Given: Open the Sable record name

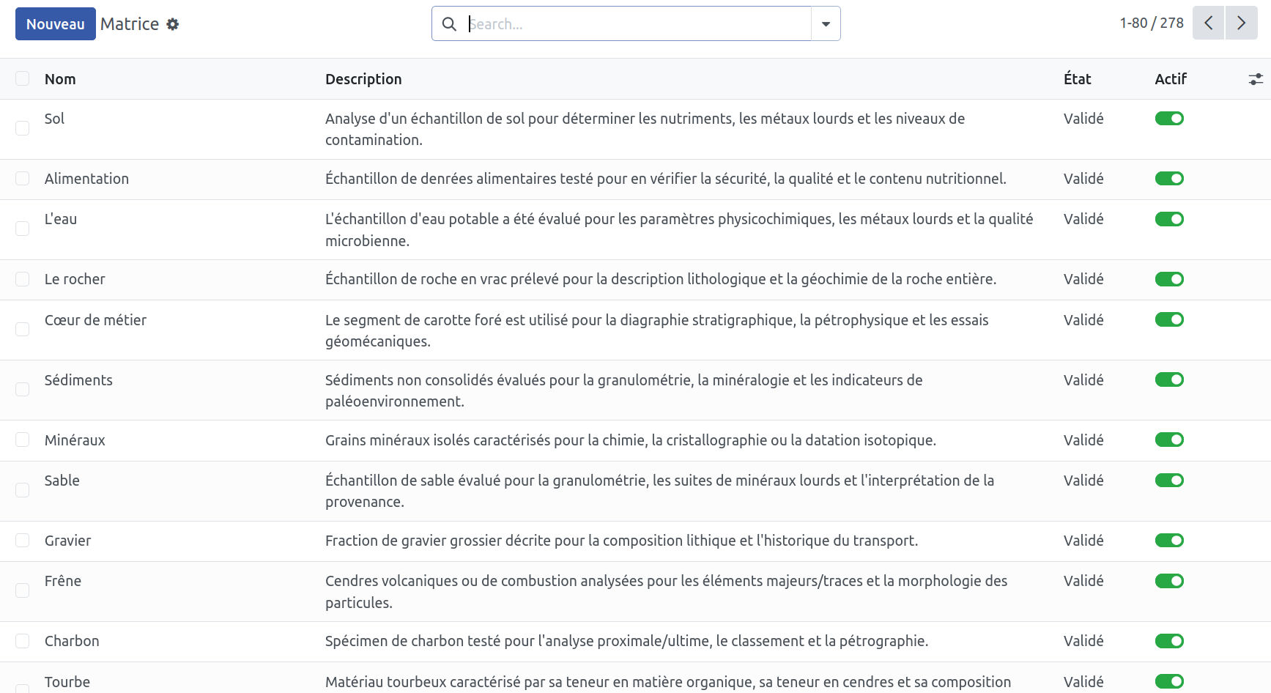Looking at the screenshot, I should 62,481.
